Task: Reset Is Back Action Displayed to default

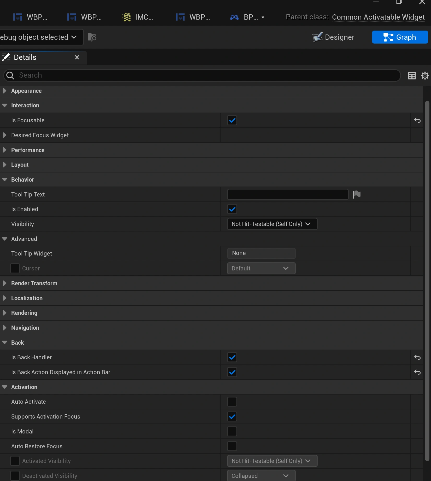Action: click(417, 372)
